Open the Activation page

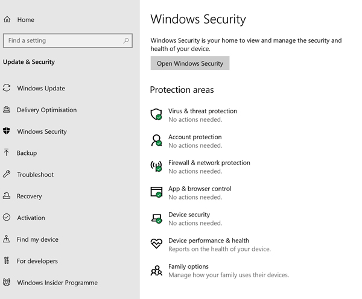tap(31, 218)
